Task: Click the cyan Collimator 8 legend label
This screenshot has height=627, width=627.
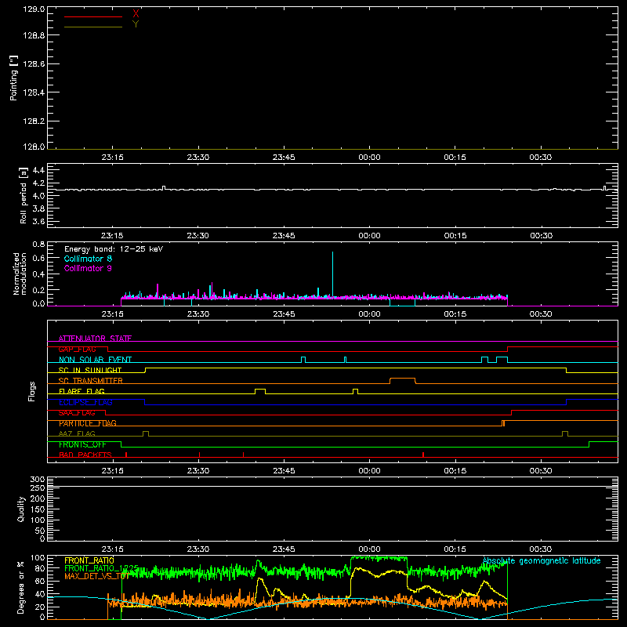Action: pos(88,259)
